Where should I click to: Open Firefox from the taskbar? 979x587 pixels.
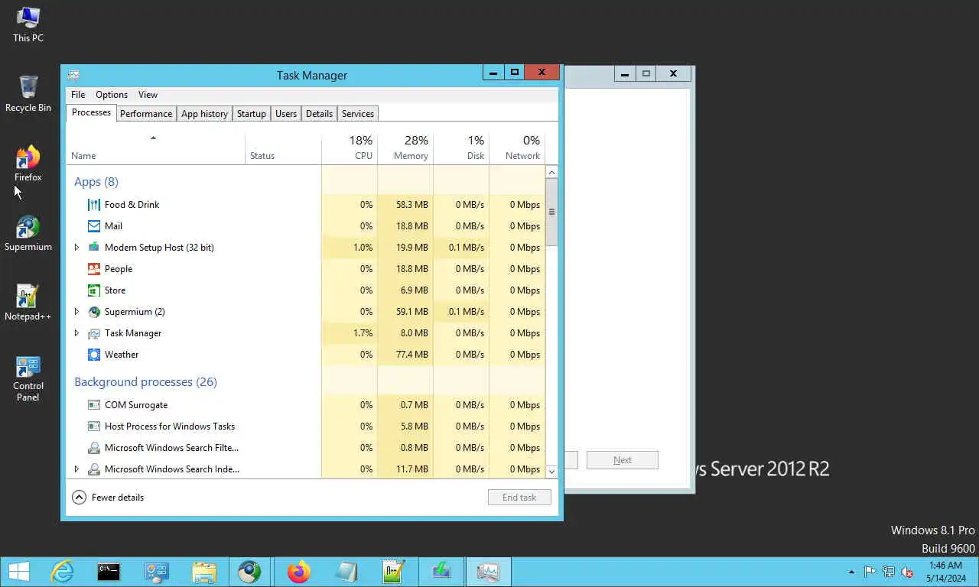299,572
